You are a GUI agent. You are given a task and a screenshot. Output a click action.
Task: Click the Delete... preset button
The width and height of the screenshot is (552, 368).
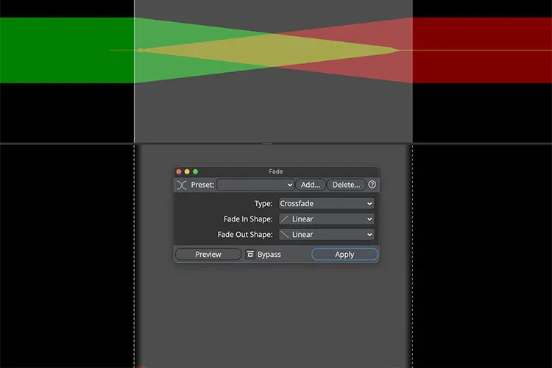click(346, 185)
